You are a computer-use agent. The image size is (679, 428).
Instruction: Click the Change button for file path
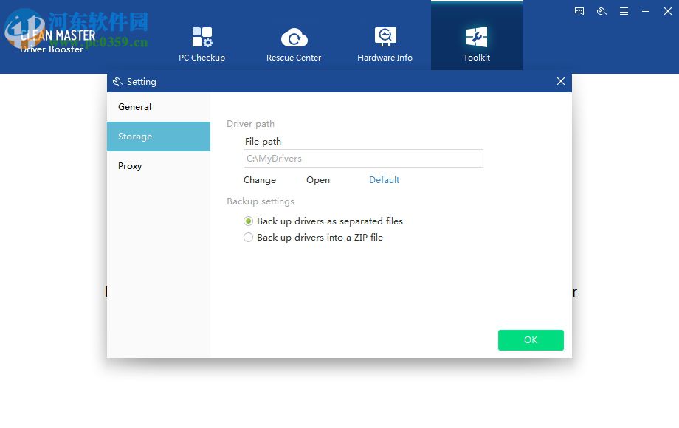(259, 179)
